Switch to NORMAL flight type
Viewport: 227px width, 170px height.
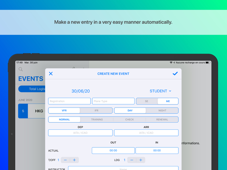(x=64, y=119)
